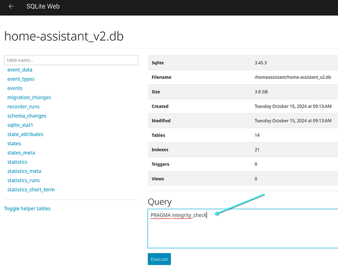This screenshot has height=270, width=338.
Task: Open the recorder_runs table
Action: click(x=23, y=107)
